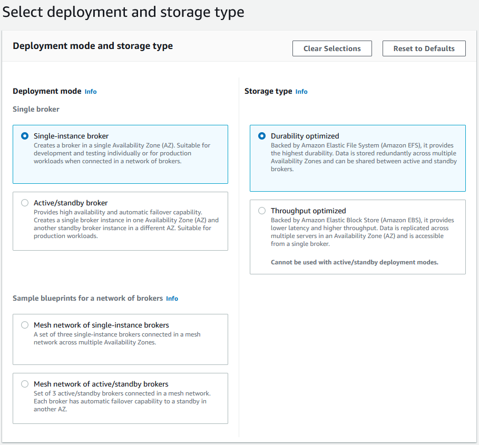This screenshot has width=479, height=445.
Task: Select the Throughput optimized radio button
Action: click(x=262, y=211)
